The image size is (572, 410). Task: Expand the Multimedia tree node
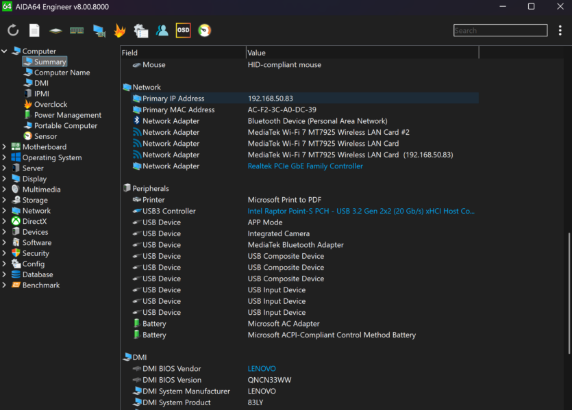click(x=4, y=189)
